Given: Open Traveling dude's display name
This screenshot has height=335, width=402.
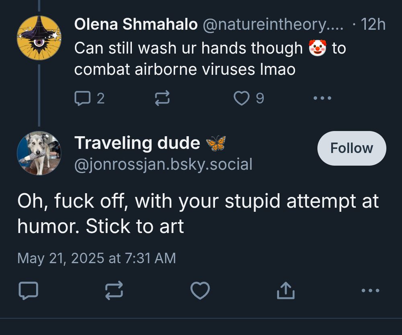Looking at the screenshot, I should click(x=137, y=143).
